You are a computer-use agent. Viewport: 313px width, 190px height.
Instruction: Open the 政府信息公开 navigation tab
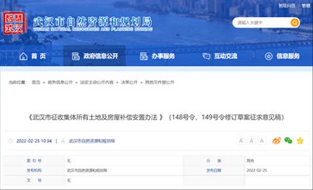(94, 56)
